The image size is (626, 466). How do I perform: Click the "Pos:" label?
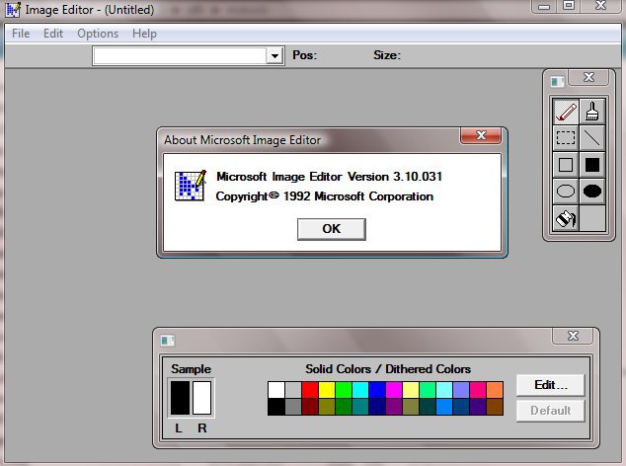305,55
